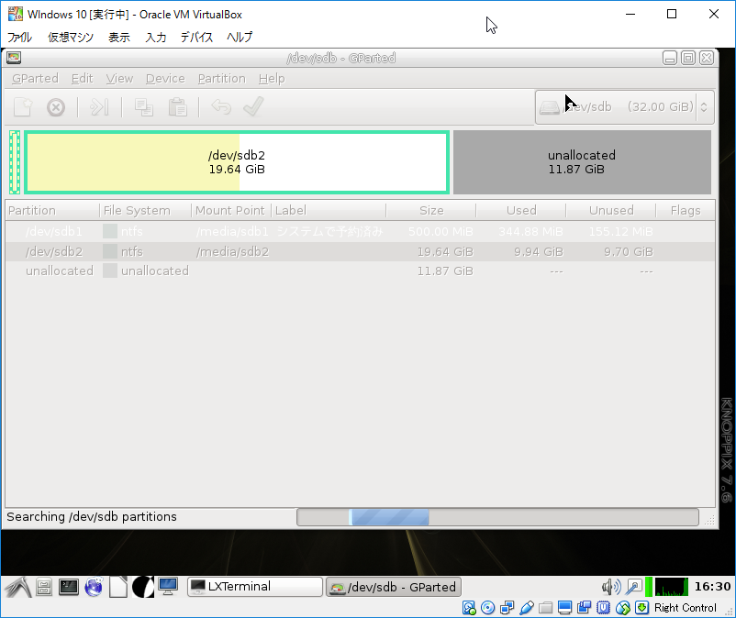This screenshot has width=736, height=618.
Task: Open the /dev/sdb device selector dropdown
Action: [625, 107]
